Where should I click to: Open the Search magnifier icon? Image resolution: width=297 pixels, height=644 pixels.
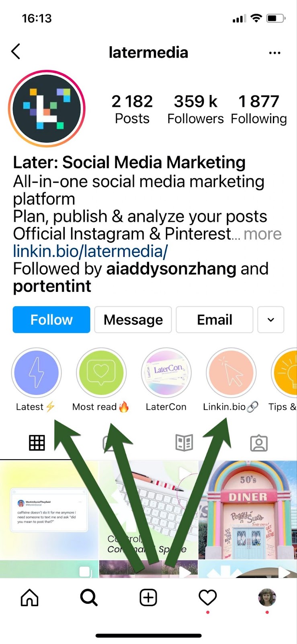point(89,597)
